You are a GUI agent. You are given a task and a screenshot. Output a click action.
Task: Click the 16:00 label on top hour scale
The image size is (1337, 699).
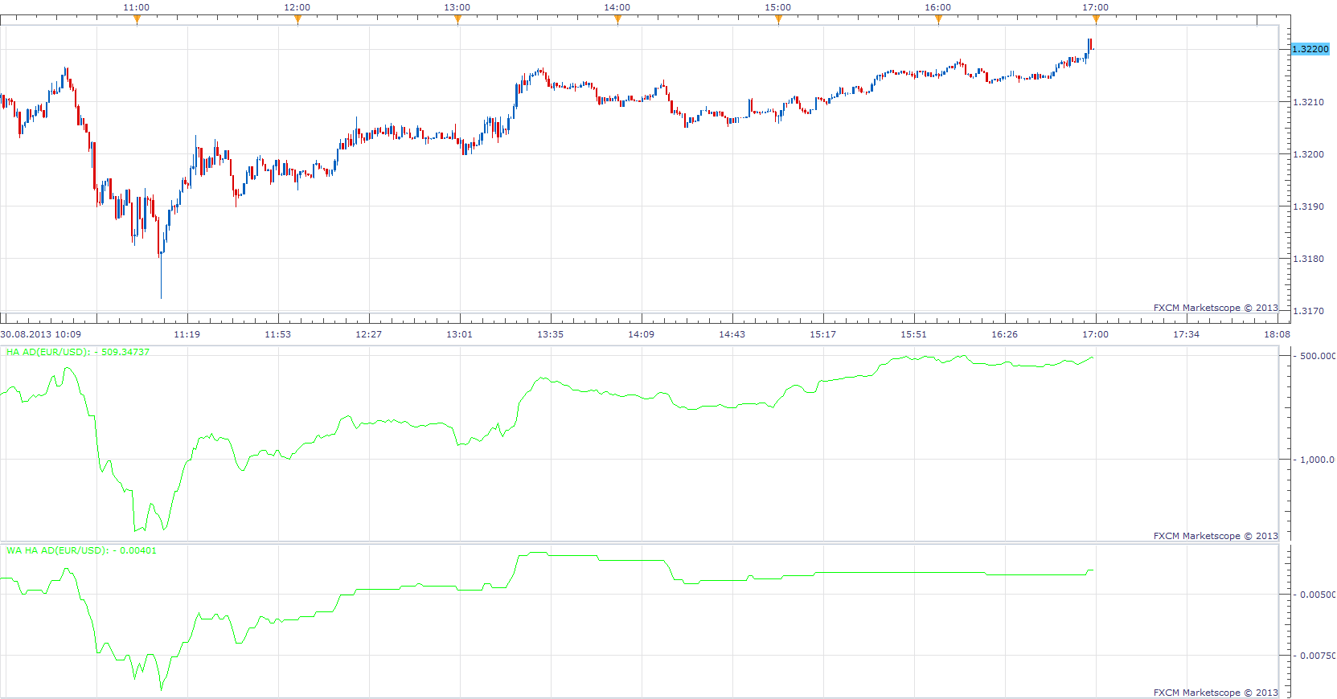(x=938, y=7)
